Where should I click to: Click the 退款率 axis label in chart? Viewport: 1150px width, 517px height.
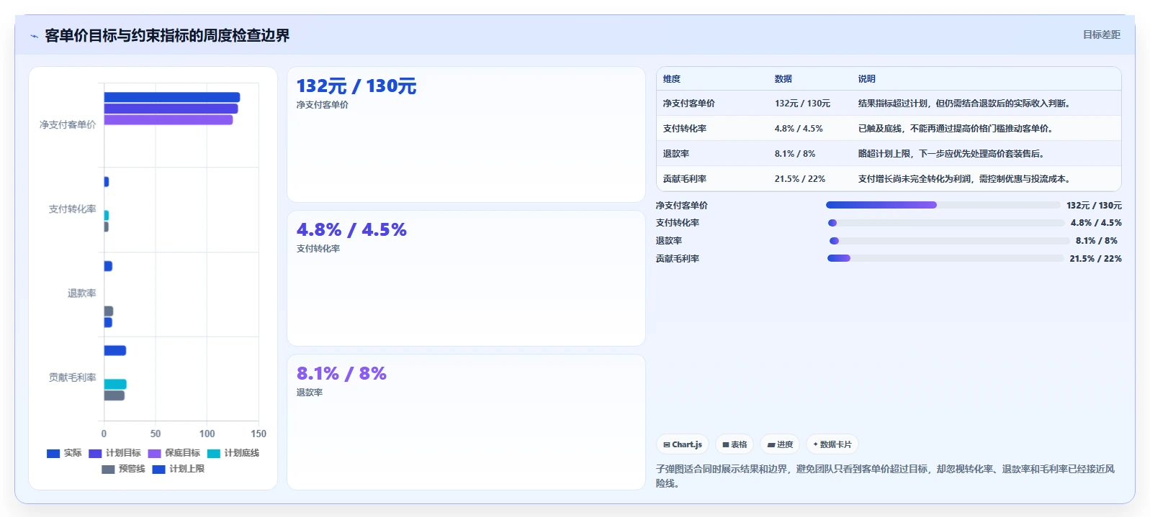pos(81,293)
